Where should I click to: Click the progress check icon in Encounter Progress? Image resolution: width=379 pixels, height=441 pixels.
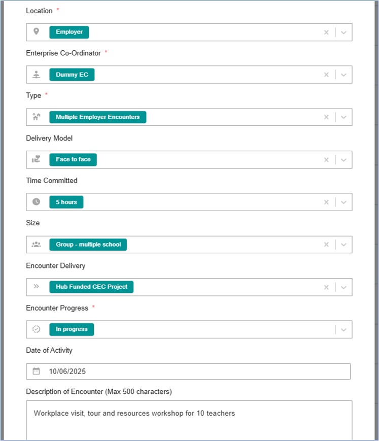[36, 329]
